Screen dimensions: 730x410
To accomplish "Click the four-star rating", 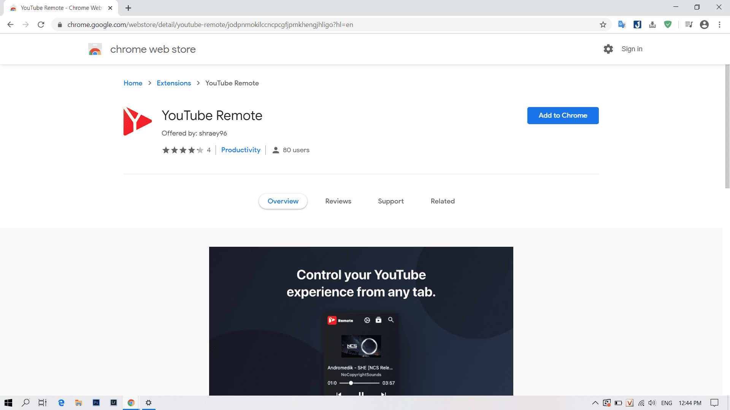I will click(183, 150).
